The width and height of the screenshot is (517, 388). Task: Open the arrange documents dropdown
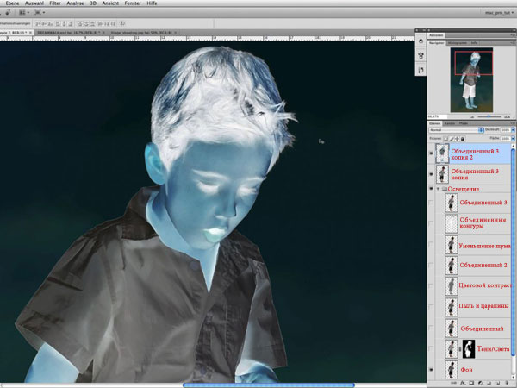click(24, 13)
